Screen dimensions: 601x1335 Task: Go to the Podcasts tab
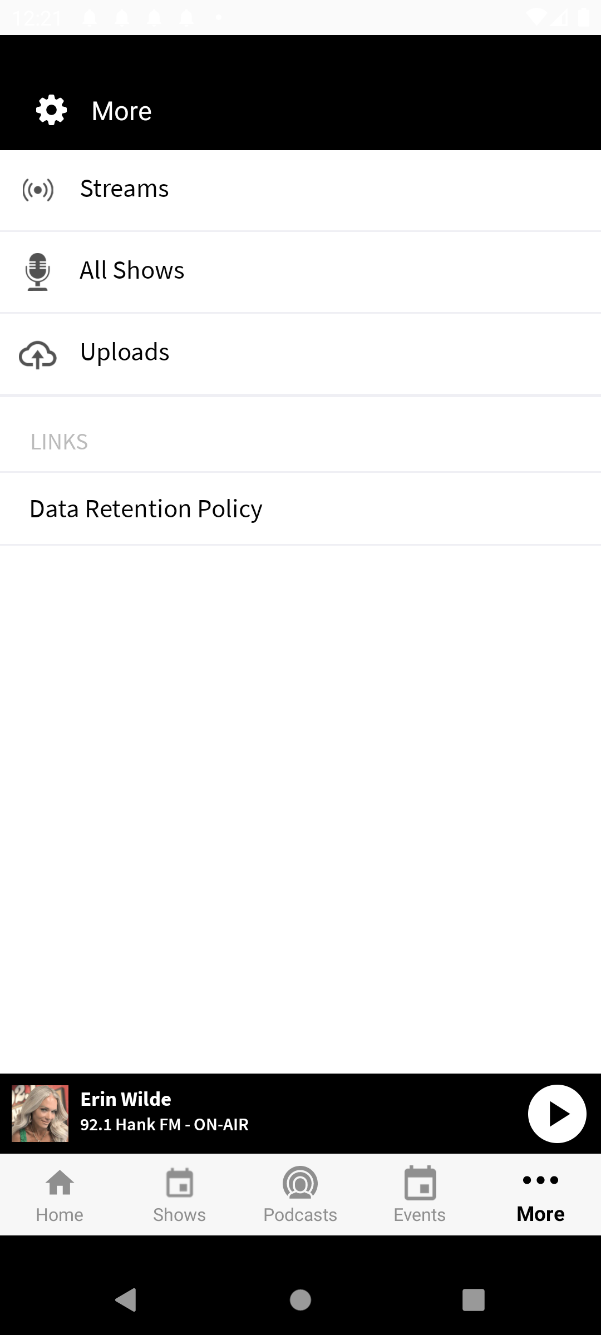(300, 1195)
